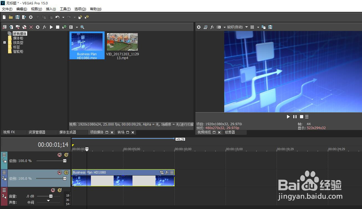Play the project from the preview window controls

288,117
